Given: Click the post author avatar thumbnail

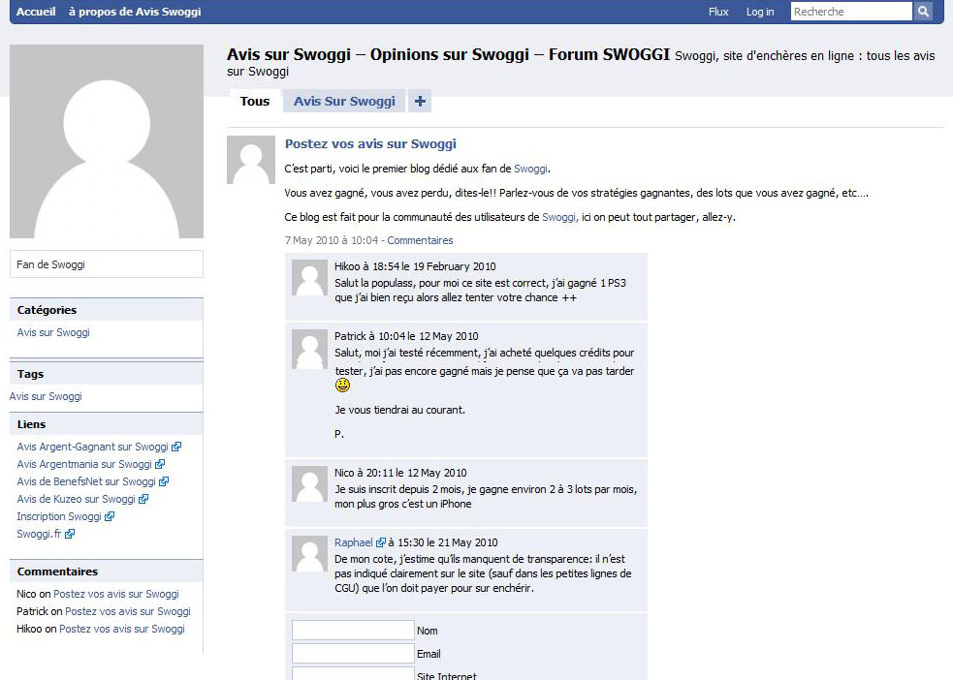Looking at the screenshot, I should click(251, 160).
